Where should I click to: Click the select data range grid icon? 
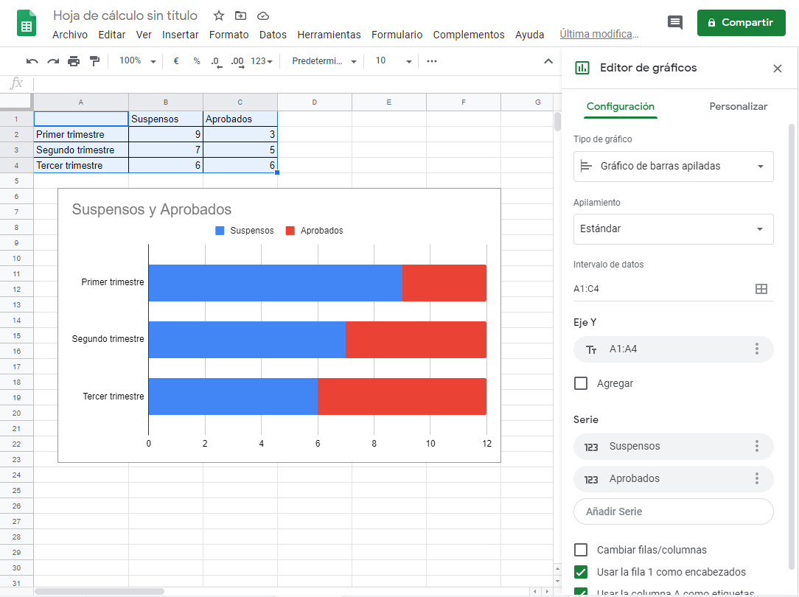(x=761, y=289)
